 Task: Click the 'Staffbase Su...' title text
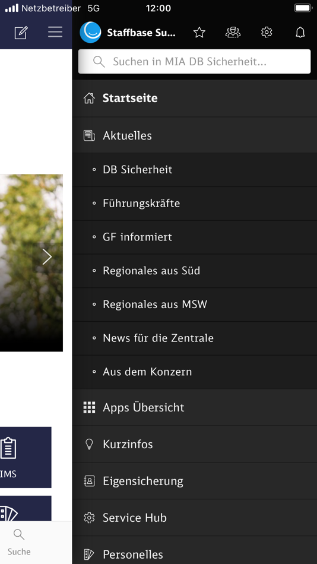tap(141, 33)
